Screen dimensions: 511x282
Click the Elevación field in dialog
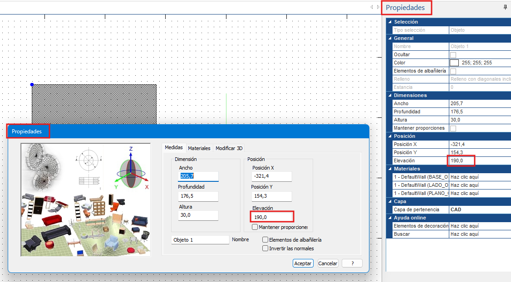272,217
